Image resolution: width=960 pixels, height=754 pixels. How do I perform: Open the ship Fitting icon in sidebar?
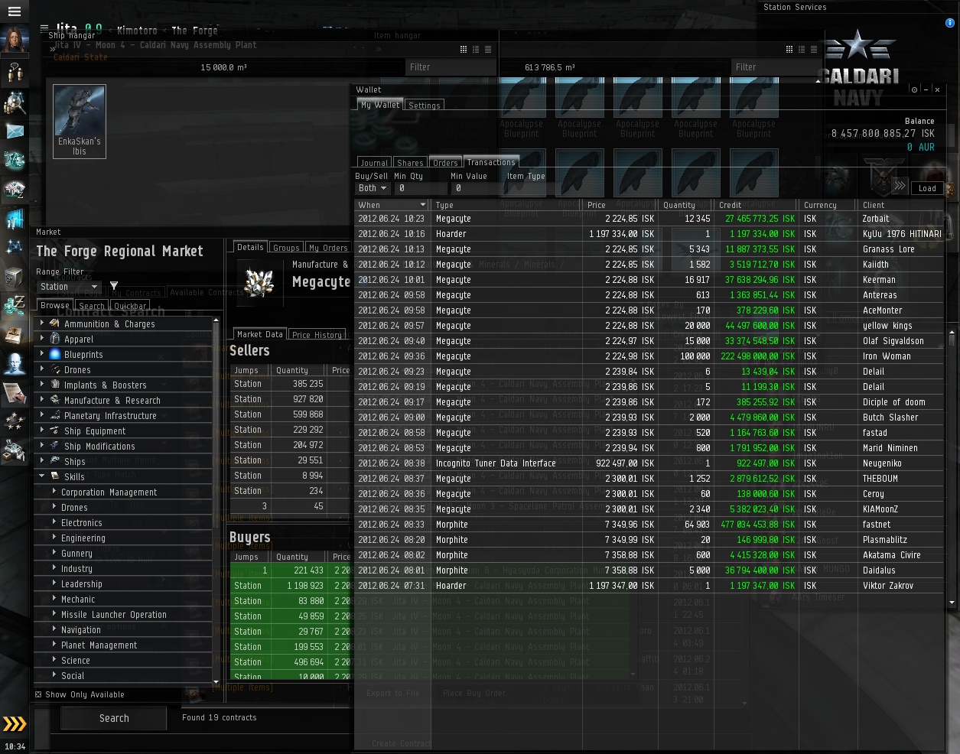point(15,160)
